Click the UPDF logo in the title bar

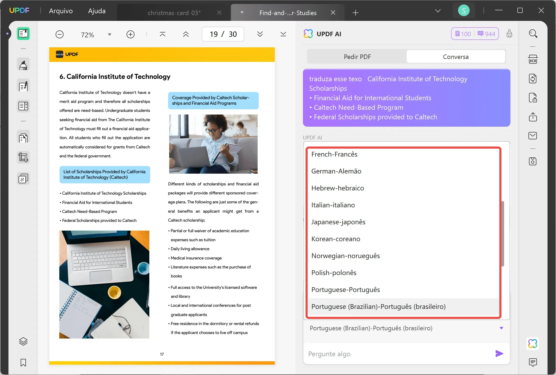19,11
